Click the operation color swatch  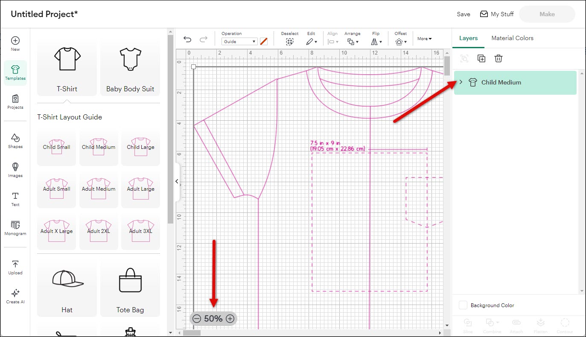[264, 42]
